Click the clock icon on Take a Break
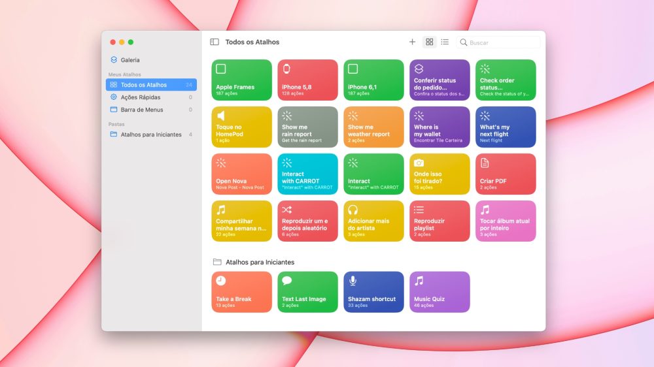The height and width of the screenshot is (367, 654). (x=221, y=281)
